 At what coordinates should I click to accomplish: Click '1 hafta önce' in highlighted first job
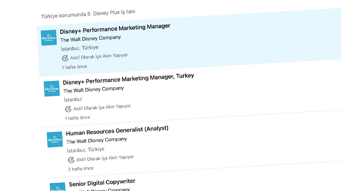click(74, 67)
